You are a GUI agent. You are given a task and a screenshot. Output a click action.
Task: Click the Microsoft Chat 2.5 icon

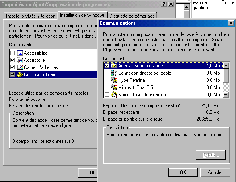click(114, 87)
